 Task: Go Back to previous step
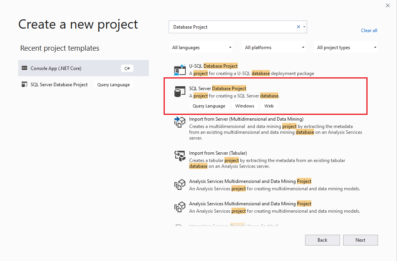click(x=322, y=240)
